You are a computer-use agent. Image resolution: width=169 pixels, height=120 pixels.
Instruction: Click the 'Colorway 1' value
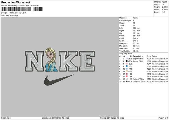15,15
